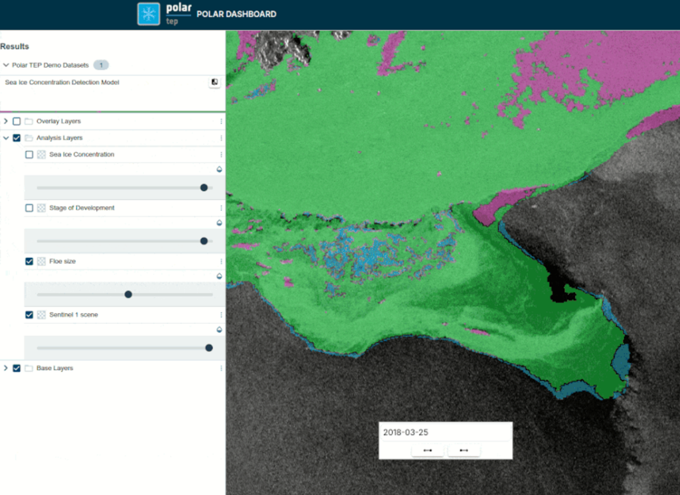Collapse the Polar TEP Demo Datasets section
Image resolution: width=680 pixels, height=495 pixels.
pos(6,65)
